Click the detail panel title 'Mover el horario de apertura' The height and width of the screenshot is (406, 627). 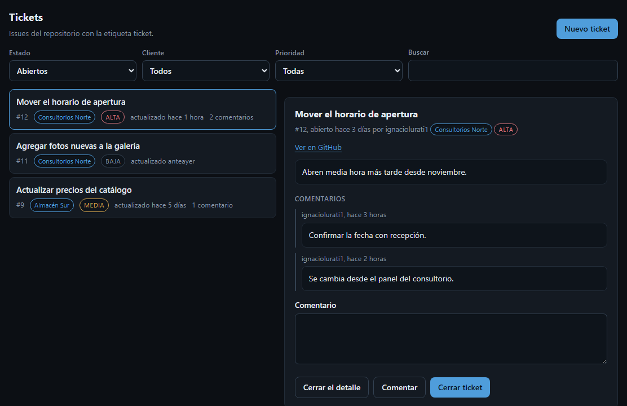356,114
